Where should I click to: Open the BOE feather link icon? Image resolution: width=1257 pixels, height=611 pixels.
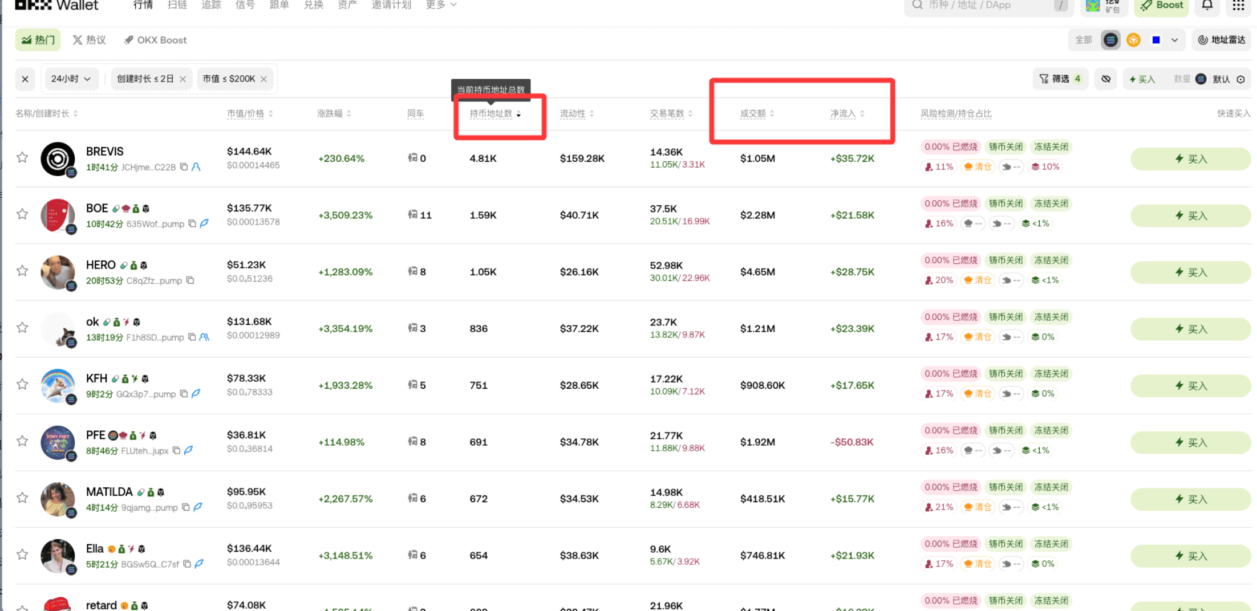point(204,223)
